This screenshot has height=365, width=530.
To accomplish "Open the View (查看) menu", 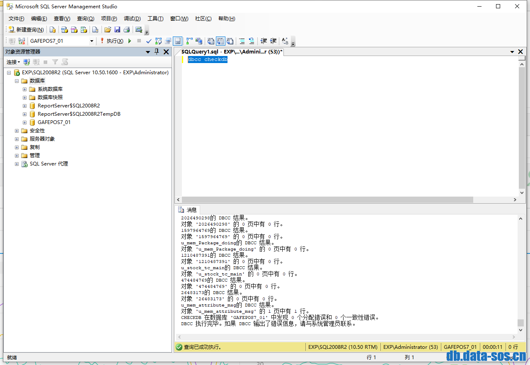I will [x=62, y=19].
